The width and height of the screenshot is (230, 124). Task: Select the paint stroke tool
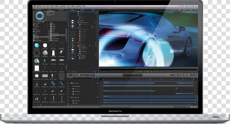[x=86, y=75]
